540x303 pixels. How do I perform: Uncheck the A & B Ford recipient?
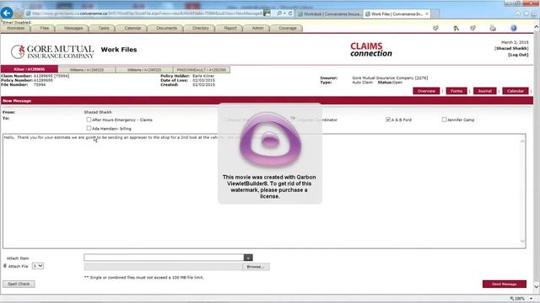[388, 120]
